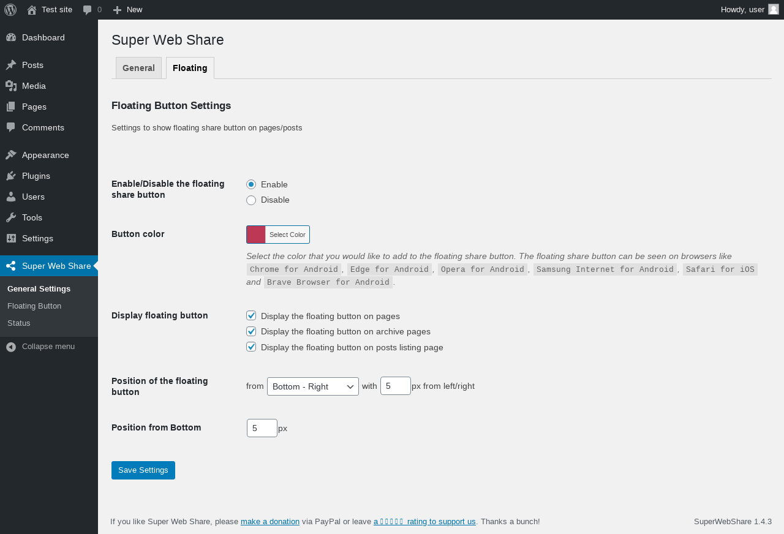Image resolution: width=784 pixels, height=534 pixels.
Task: Click the red button color swatch
Action: click(x=256, y=235)
